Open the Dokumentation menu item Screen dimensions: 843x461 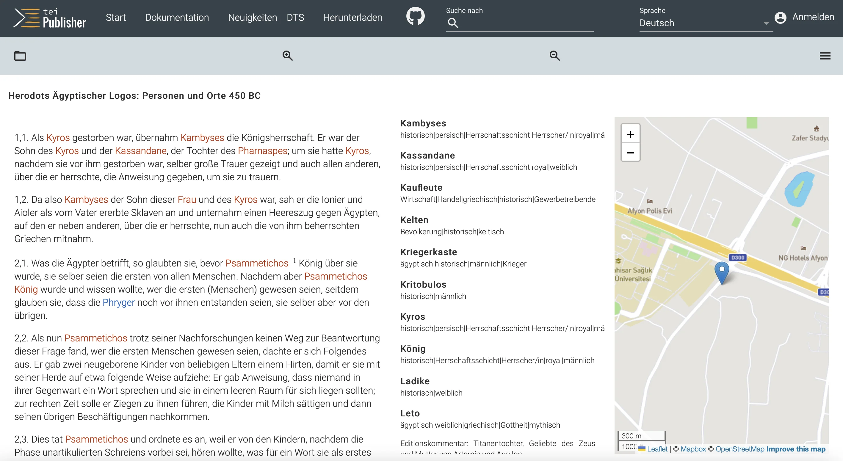[x=177, y=17]
